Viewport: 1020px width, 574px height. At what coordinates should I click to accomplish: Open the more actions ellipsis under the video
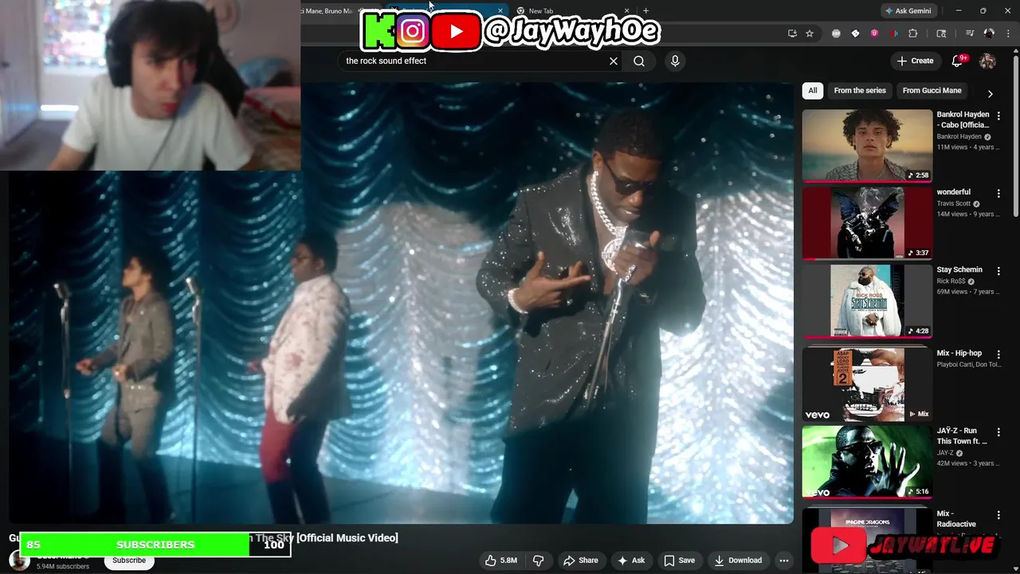(x=784, y=560)
